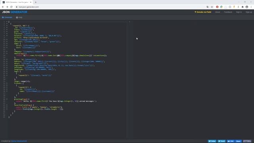Image resolution: width=254 pixels, height=143 pixels.
Task: Click the yellow 'f' extension icon
Action: [234, 7]
